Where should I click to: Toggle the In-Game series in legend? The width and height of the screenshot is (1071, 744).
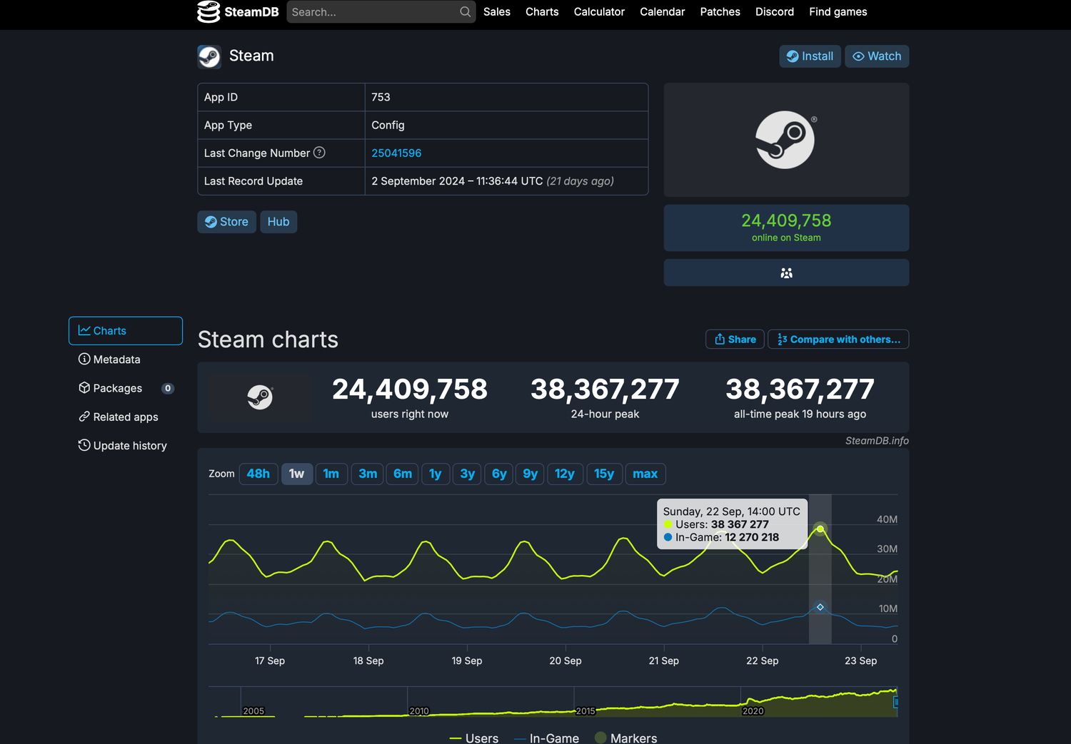pyautogui.click(x=547, y=738)
